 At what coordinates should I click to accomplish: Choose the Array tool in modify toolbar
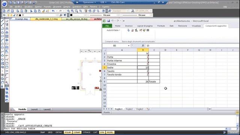(7, 36)
